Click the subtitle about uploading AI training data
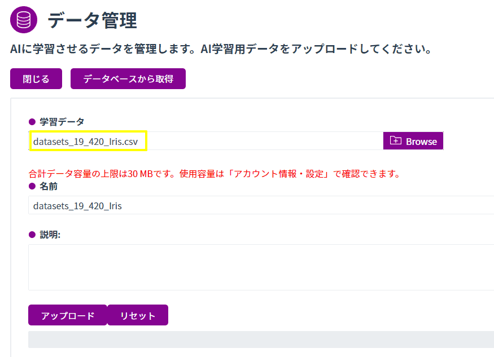The width and height of the screenshot is (494, 357). pos(221,49)
